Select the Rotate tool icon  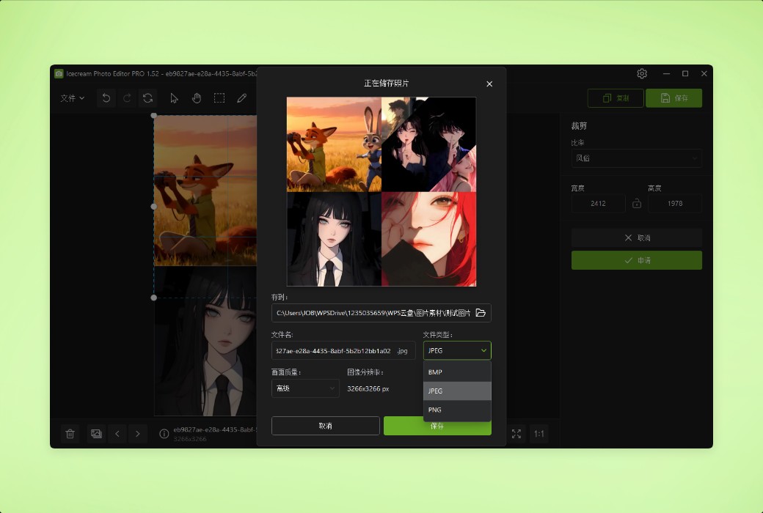147,97
